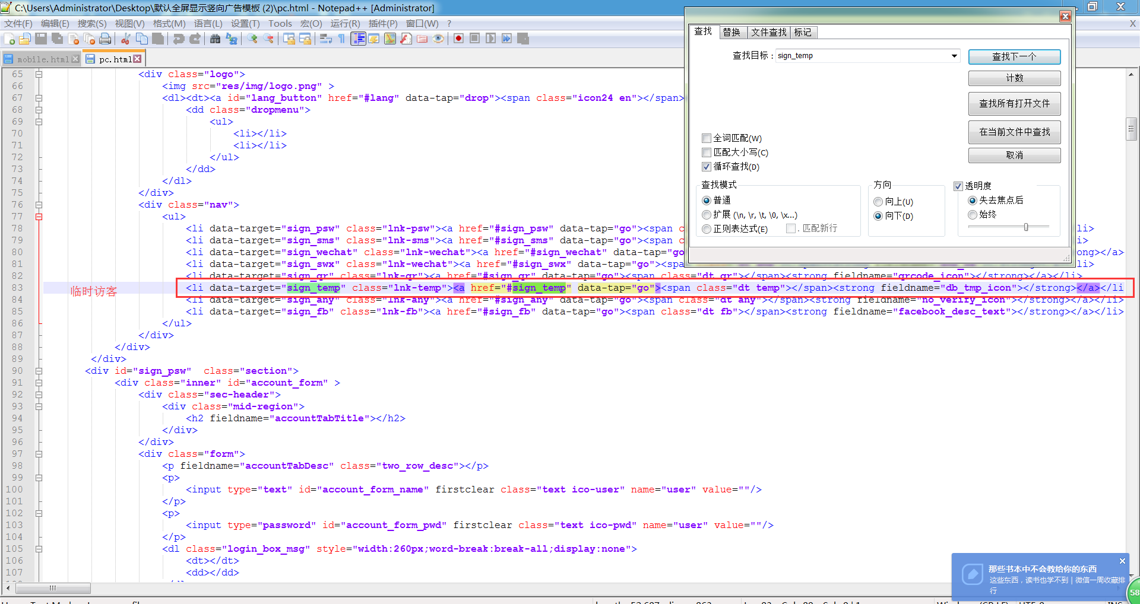Switch to the 文件查找 tab

pos(769,32)
